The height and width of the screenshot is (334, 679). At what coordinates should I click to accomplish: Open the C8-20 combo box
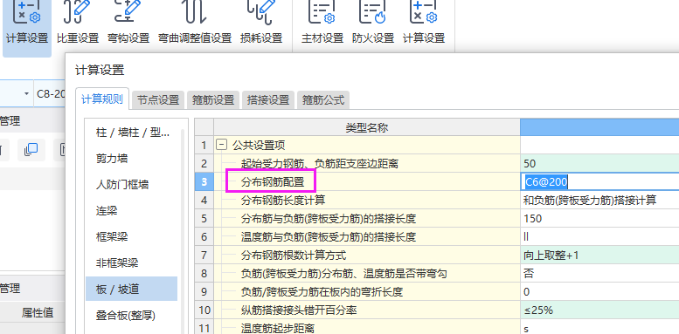point(49,94)
